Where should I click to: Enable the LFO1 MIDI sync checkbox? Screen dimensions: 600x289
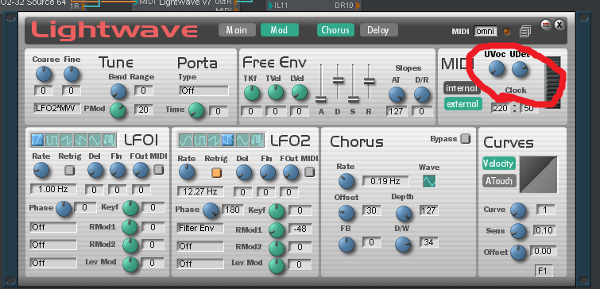159,170
